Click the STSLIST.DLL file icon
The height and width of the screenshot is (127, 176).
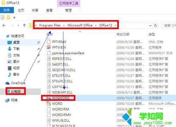click(x=49, y=75)
